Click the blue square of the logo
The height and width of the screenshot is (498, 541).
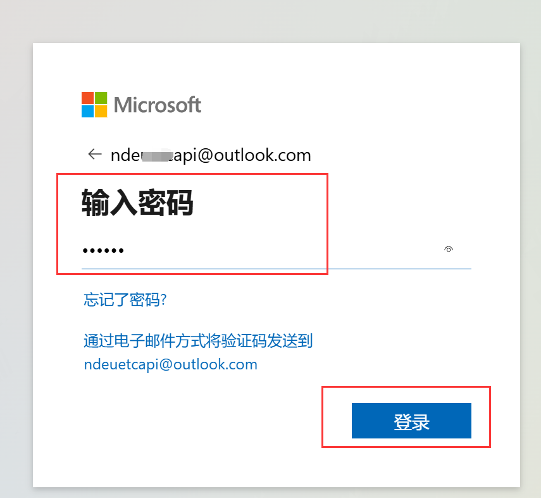click(x=88, y=112)
